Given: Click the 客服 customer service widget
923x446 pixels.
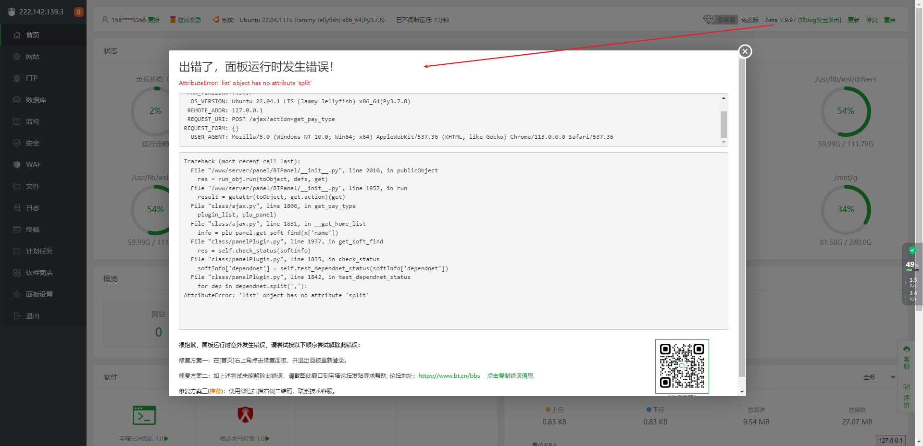Looking at the screenshot, I should 907,358.
